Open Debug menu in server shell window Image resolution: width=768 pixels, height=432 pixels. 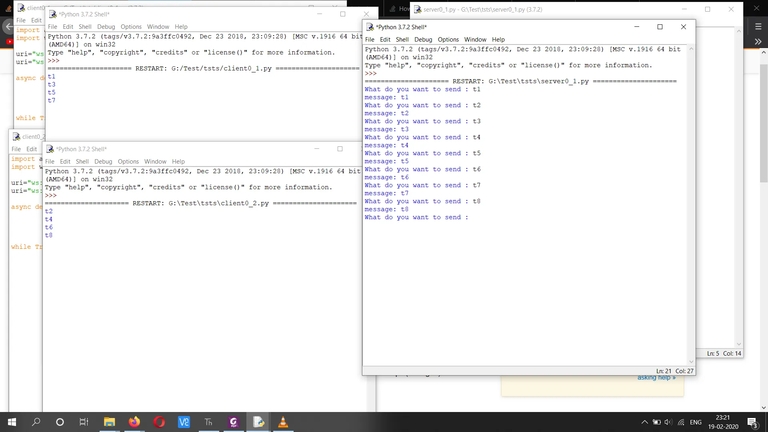(x=423, y=39)
